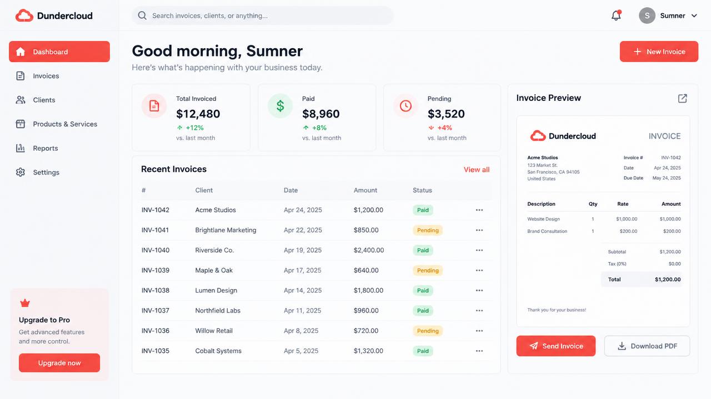Open the notifications bell
Screen dimensions: 711x399
616,16
